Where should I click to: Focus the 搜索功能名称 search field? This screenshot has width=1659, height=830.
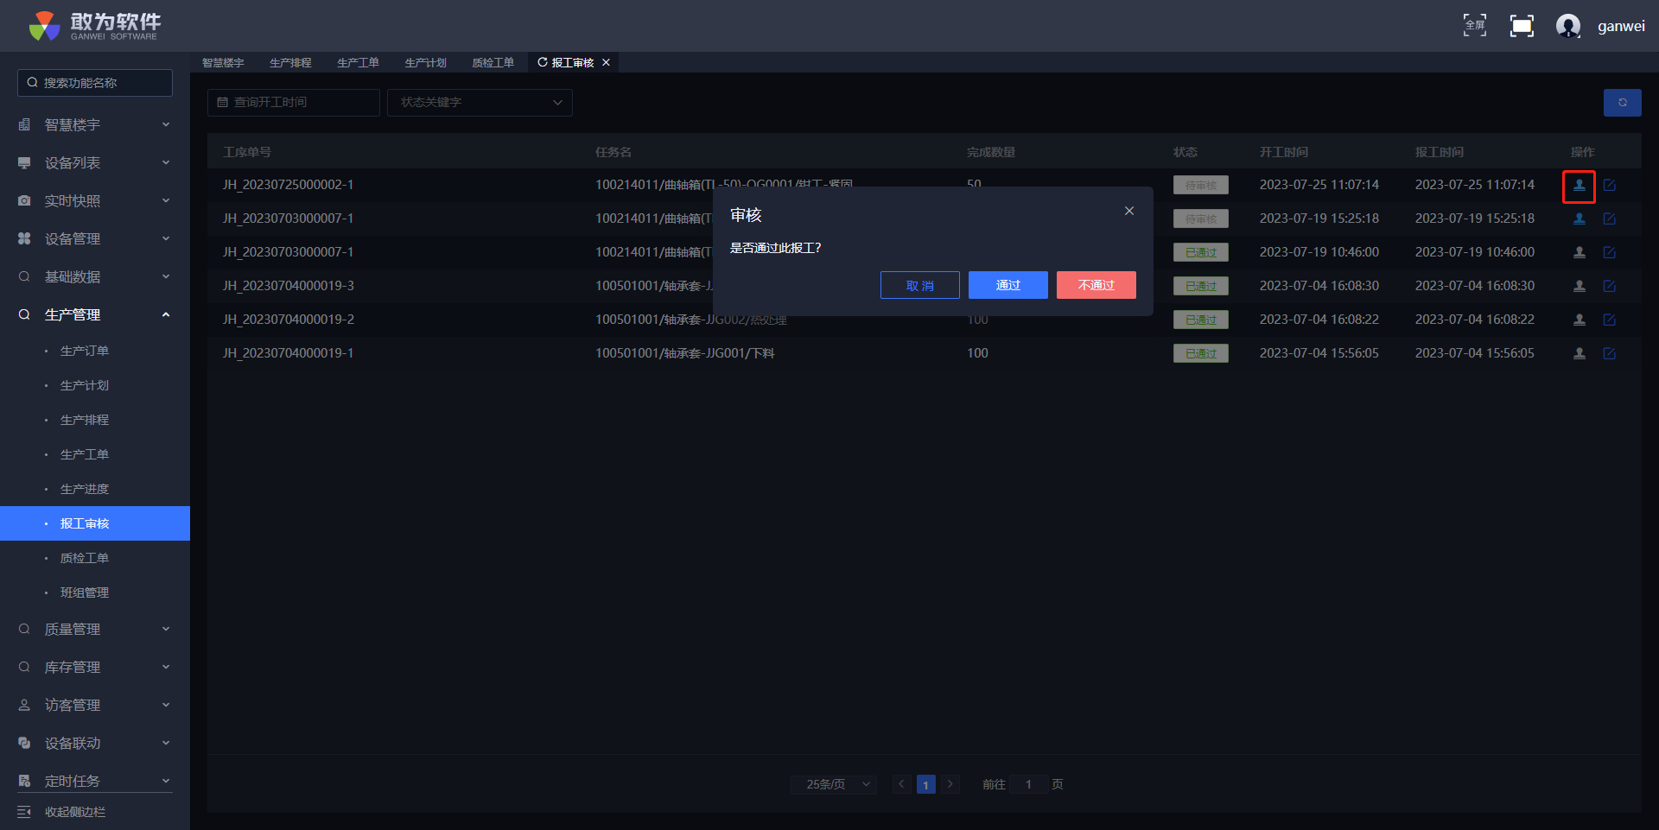pyautogui.click(x=95, y=83)
